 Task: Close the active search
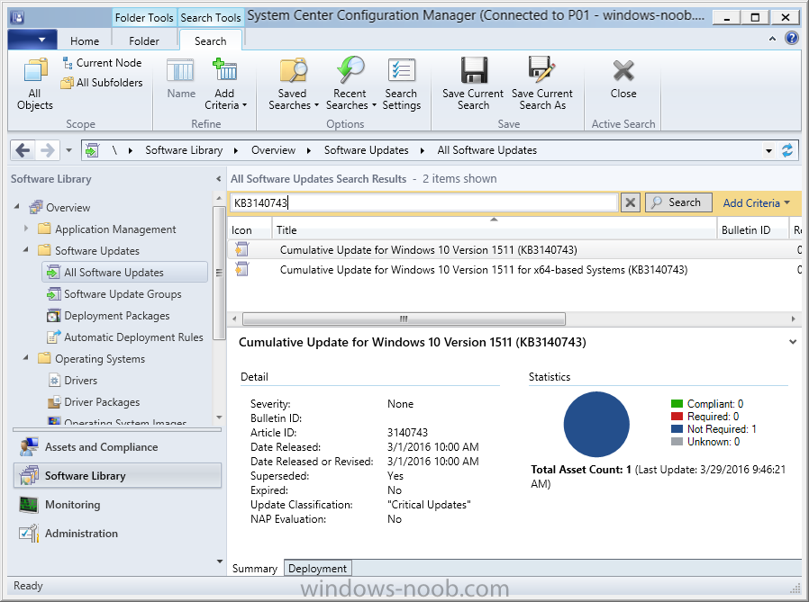click(623, 78)
